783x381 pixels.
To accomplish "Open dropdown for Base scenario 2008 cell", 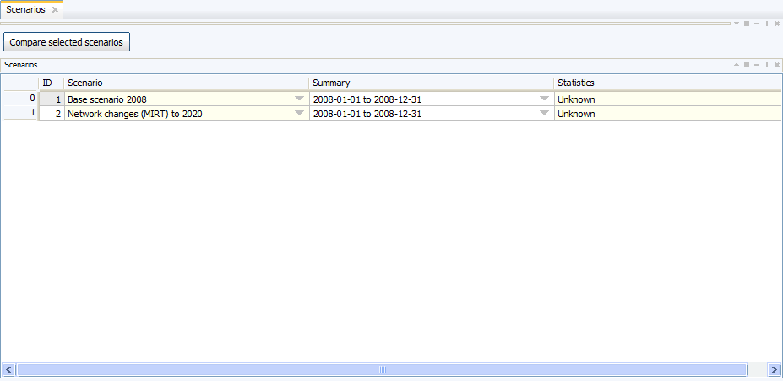I will 299,99.
